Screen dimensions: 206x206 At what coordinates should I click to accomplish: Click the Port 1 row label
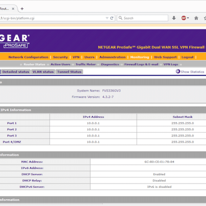click(x=12, y=123)
